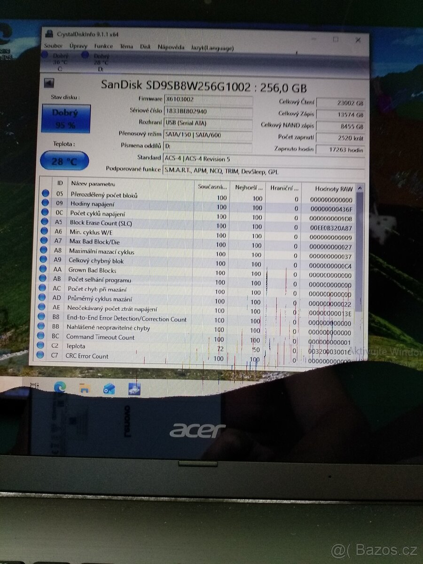The width and height of the screenshot is (423, 564).
Task: Select the Block Erase Count (SLC) row
Action: tap(197, 225)
